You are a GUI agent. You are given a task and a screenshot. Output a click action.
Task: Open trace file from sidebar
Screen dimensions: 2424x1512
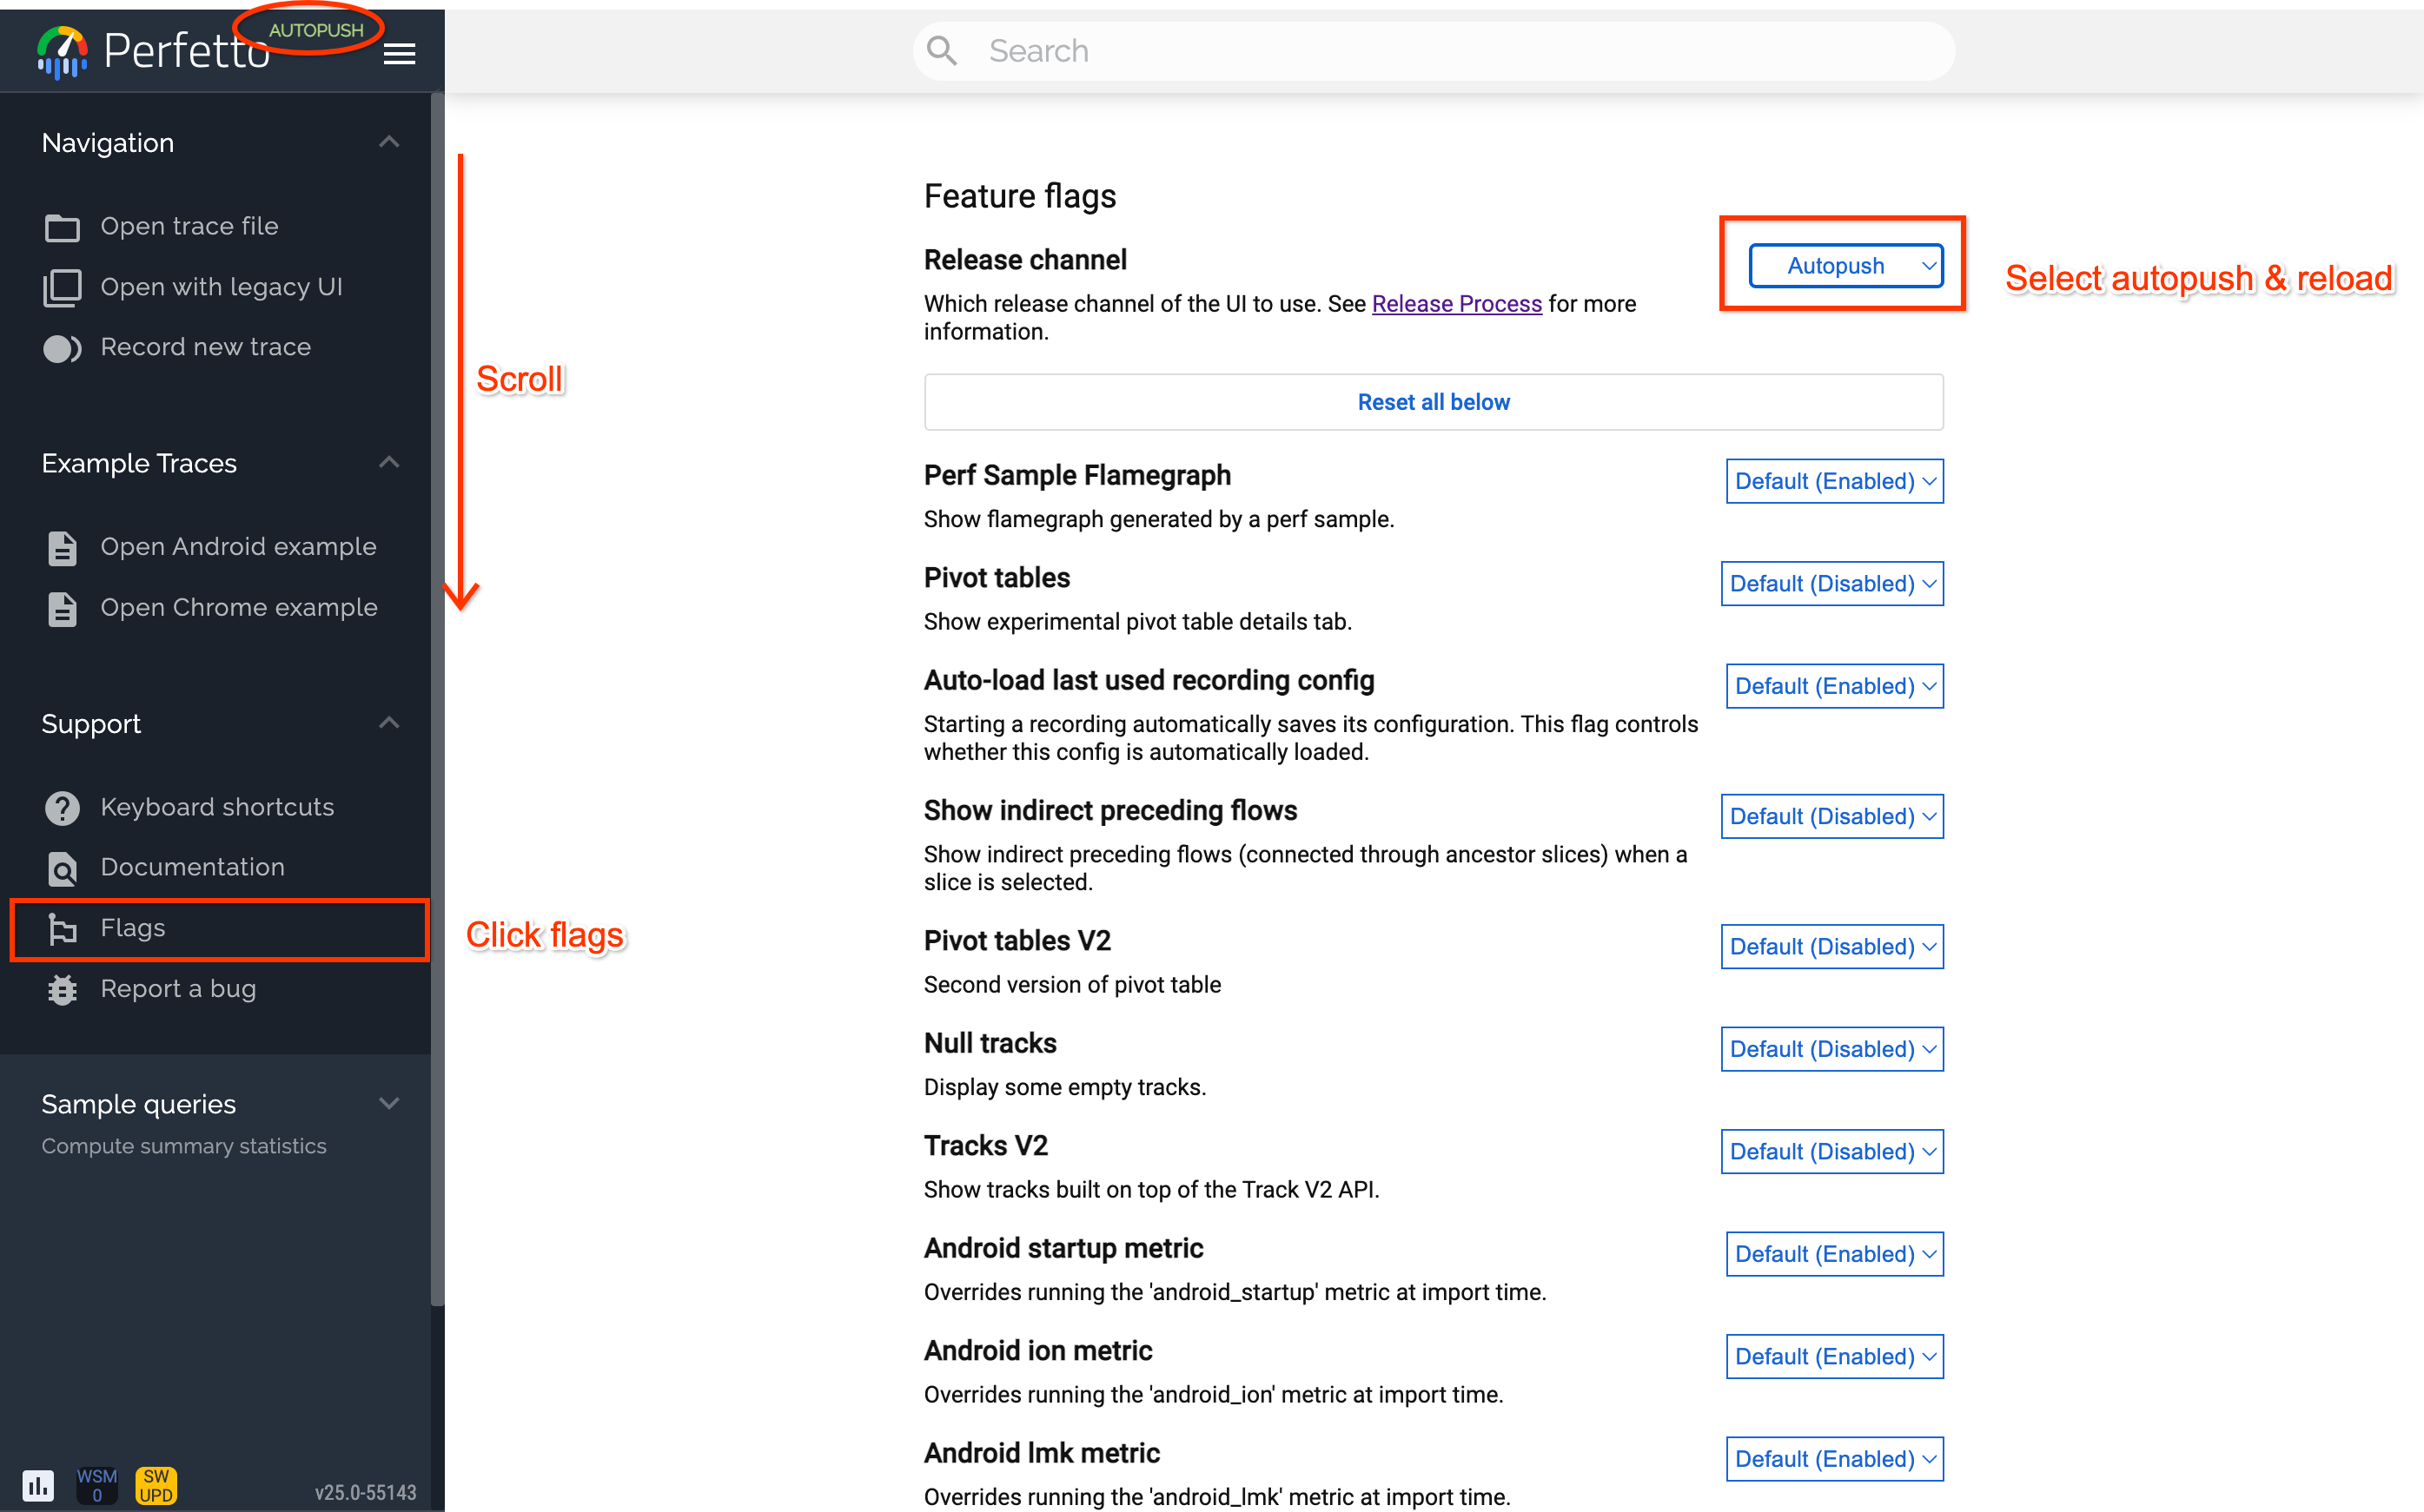(x=189, y=226)
